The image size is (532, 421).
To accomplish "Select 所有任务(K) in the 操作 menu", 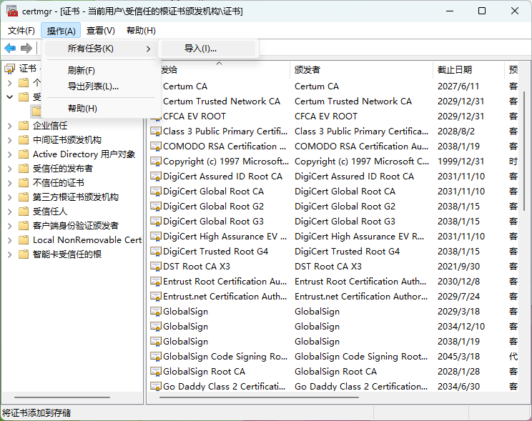I will click(x=101, y=49).
